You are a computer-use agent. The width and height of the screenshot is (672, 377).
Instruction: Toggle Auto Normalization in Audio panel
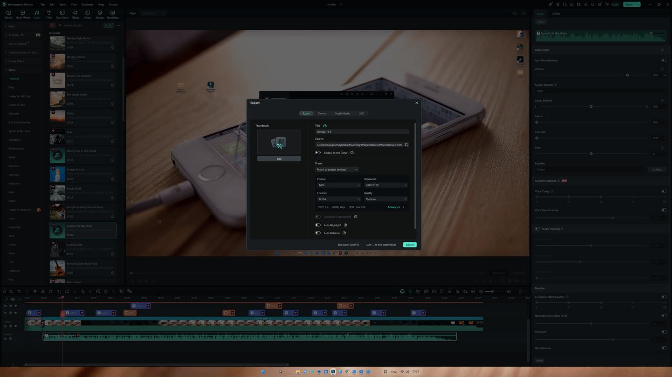click(x=664, y=61)
